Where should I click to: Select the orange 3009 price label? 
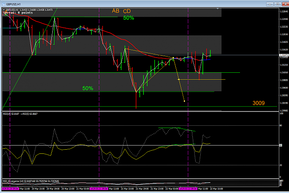click(258, 103)
